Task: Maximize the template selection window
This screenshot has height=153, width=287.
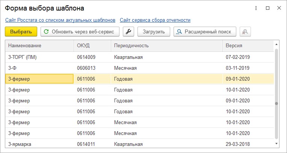Action: [267, 8]
